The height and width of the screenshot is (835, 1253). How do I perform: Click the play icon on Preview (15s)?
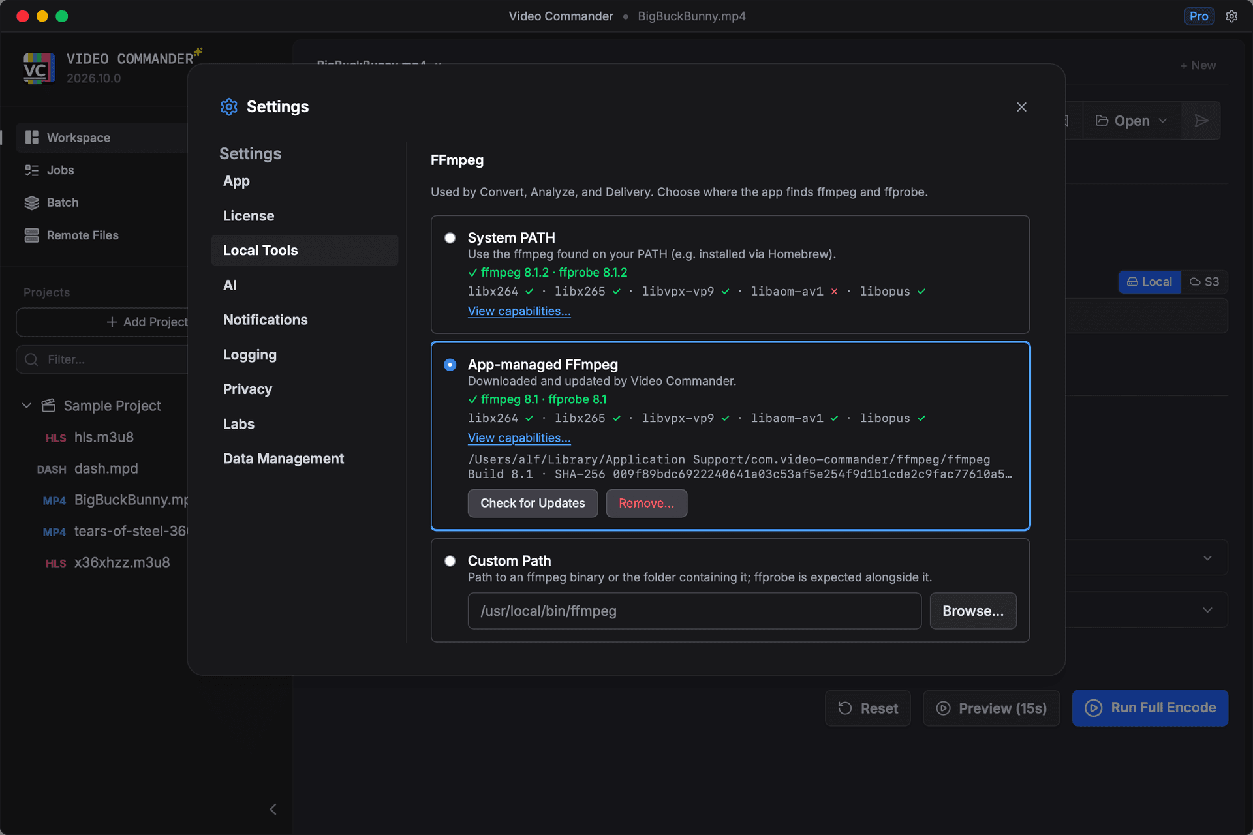point(944,708)
